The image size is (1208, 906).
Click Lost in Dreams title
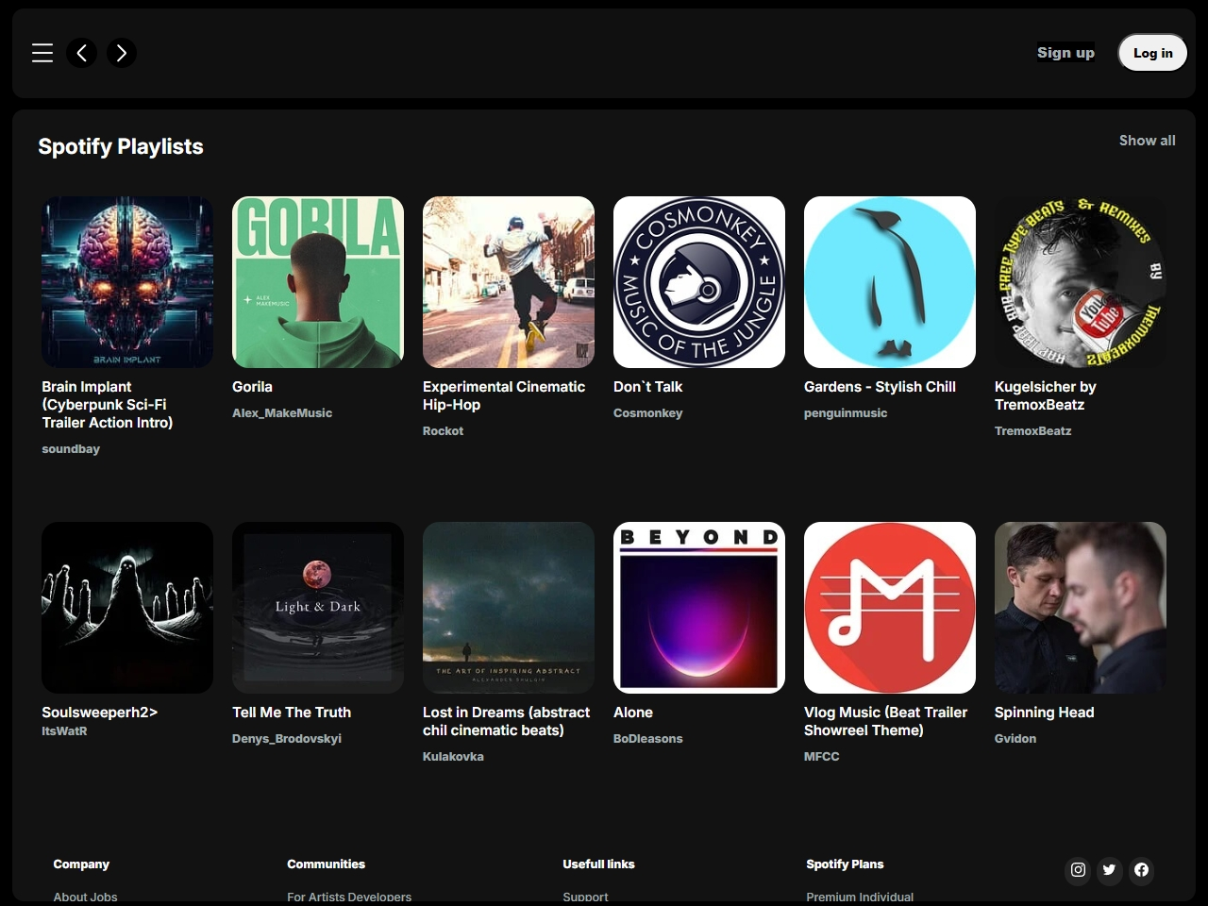[507, 721]
